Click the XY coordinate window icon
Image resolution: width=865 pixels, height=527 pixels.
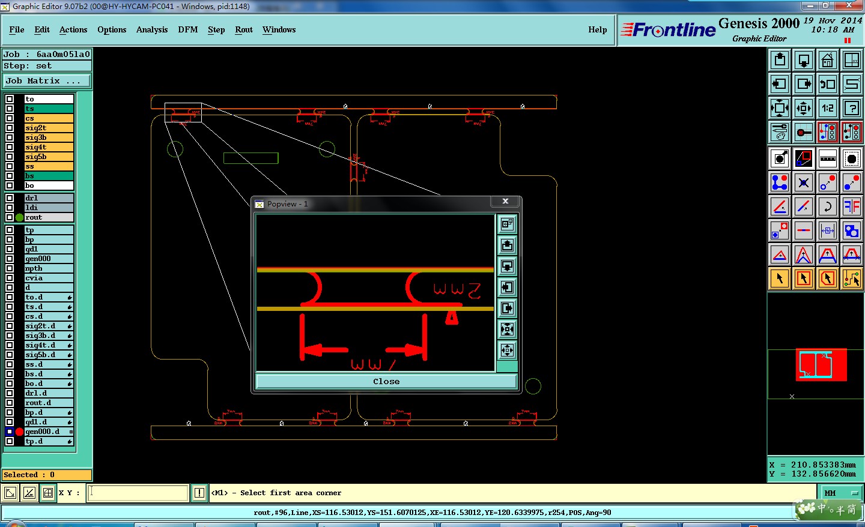point(852,60)
